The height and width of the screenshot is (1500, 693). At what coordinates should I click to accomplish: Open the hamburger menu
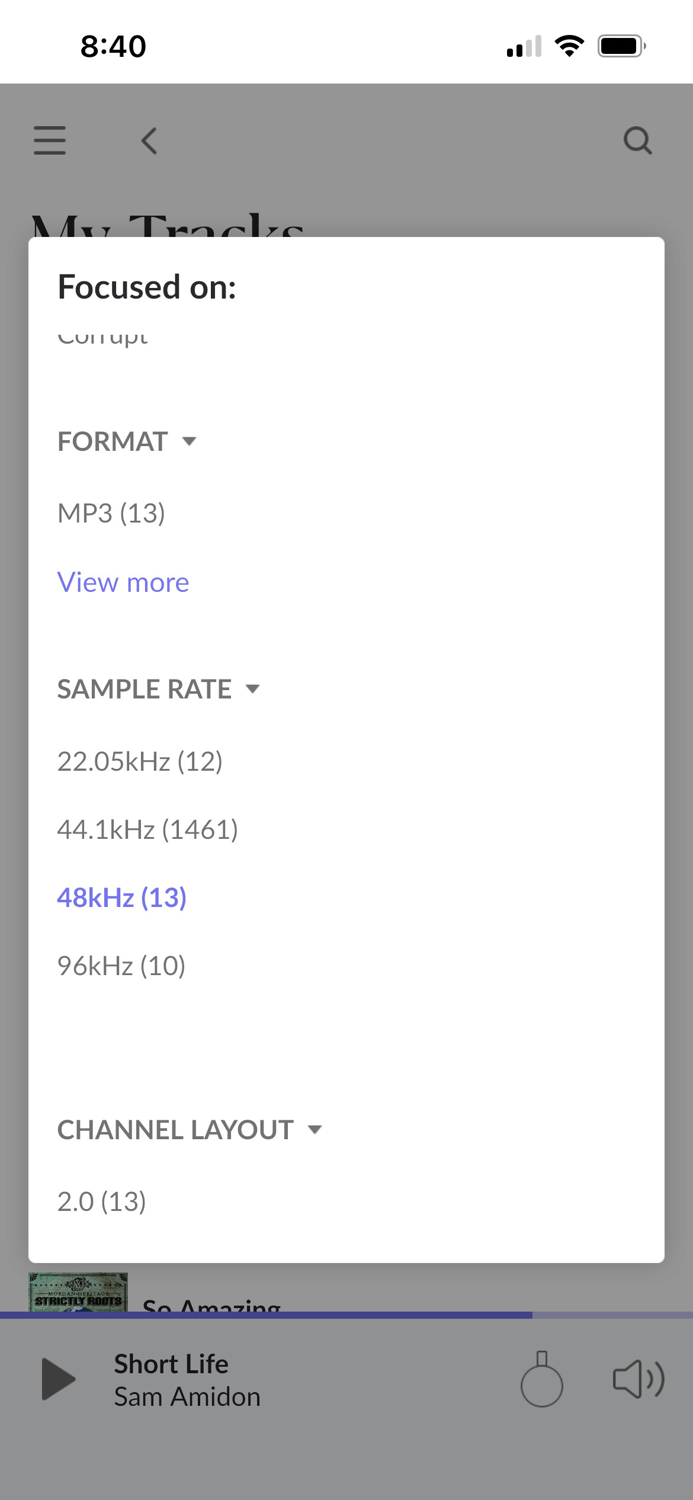pyautogui.click(x=50, y=140)
